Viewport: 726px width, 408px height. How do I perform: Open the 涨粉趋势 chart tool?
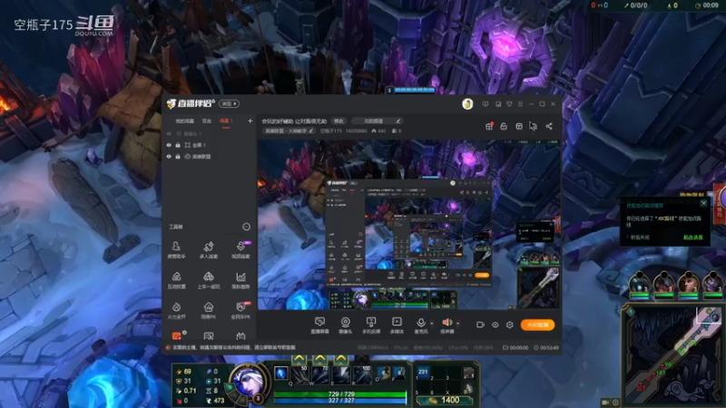tap(240, 280)
